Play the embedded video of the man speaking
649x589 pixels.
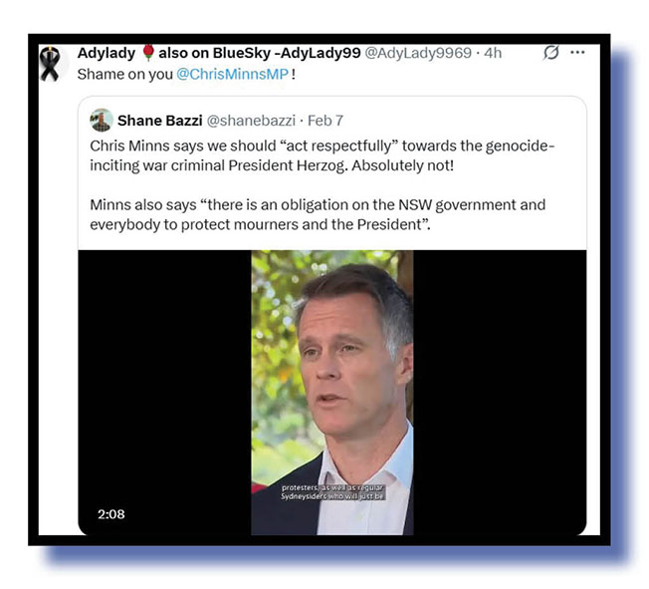331,392
